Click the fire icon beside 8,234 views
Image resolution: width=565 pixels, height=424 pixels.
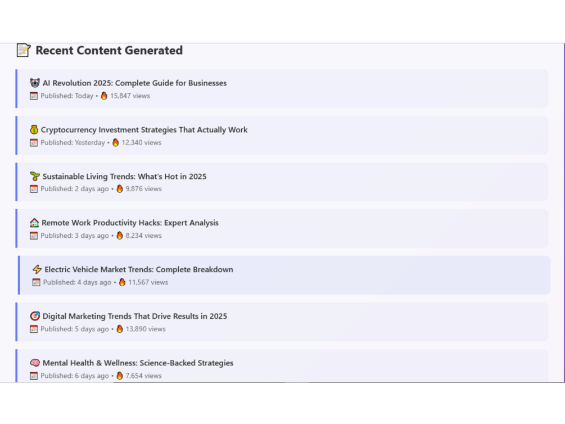coord(120,236)
